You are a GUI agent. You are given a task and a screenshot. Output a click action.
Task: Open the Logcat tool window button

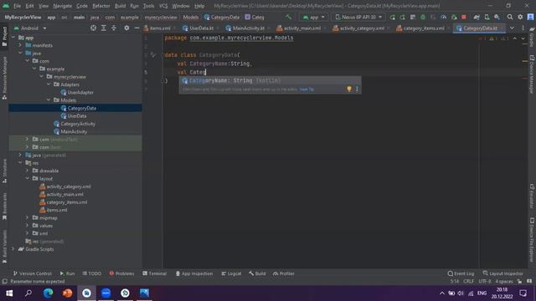tap(231, 273)
